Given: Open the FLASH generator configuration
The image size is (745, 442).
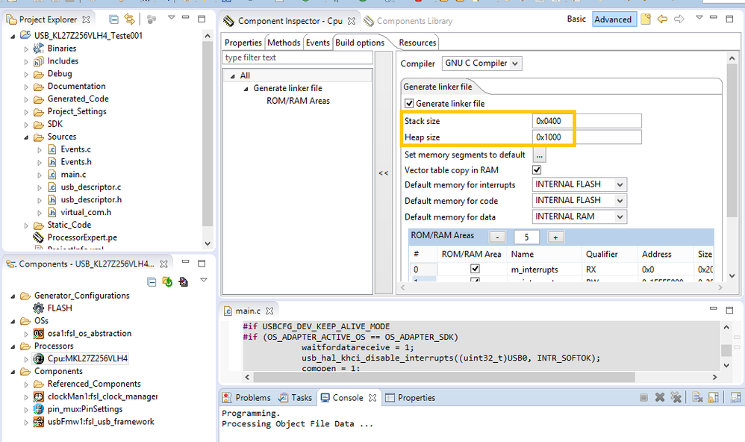Looking at the screenshot, I should click(x=60, y=308).
